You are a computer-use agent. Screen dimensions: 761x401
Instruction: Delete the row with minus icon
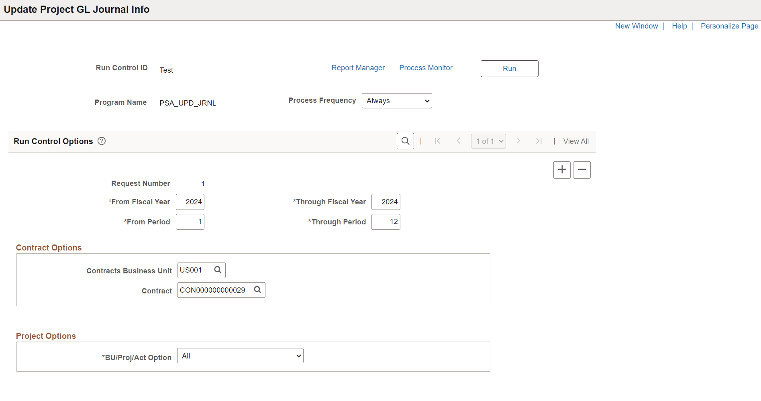582,170
